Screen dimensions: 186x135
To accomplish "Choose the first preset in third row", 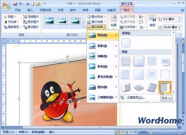I will [126, 87].
